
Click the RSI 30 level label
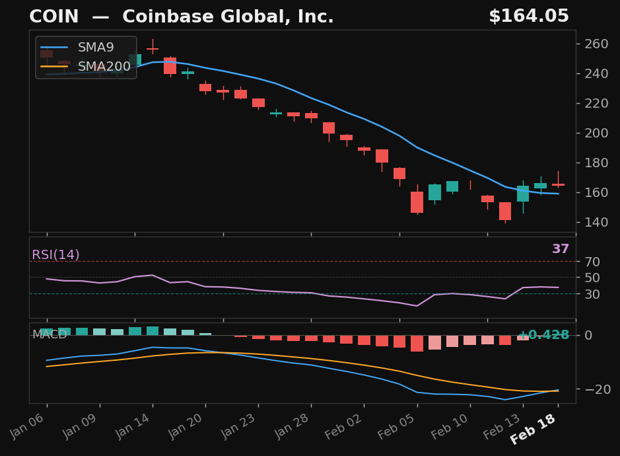pos(592,294)
